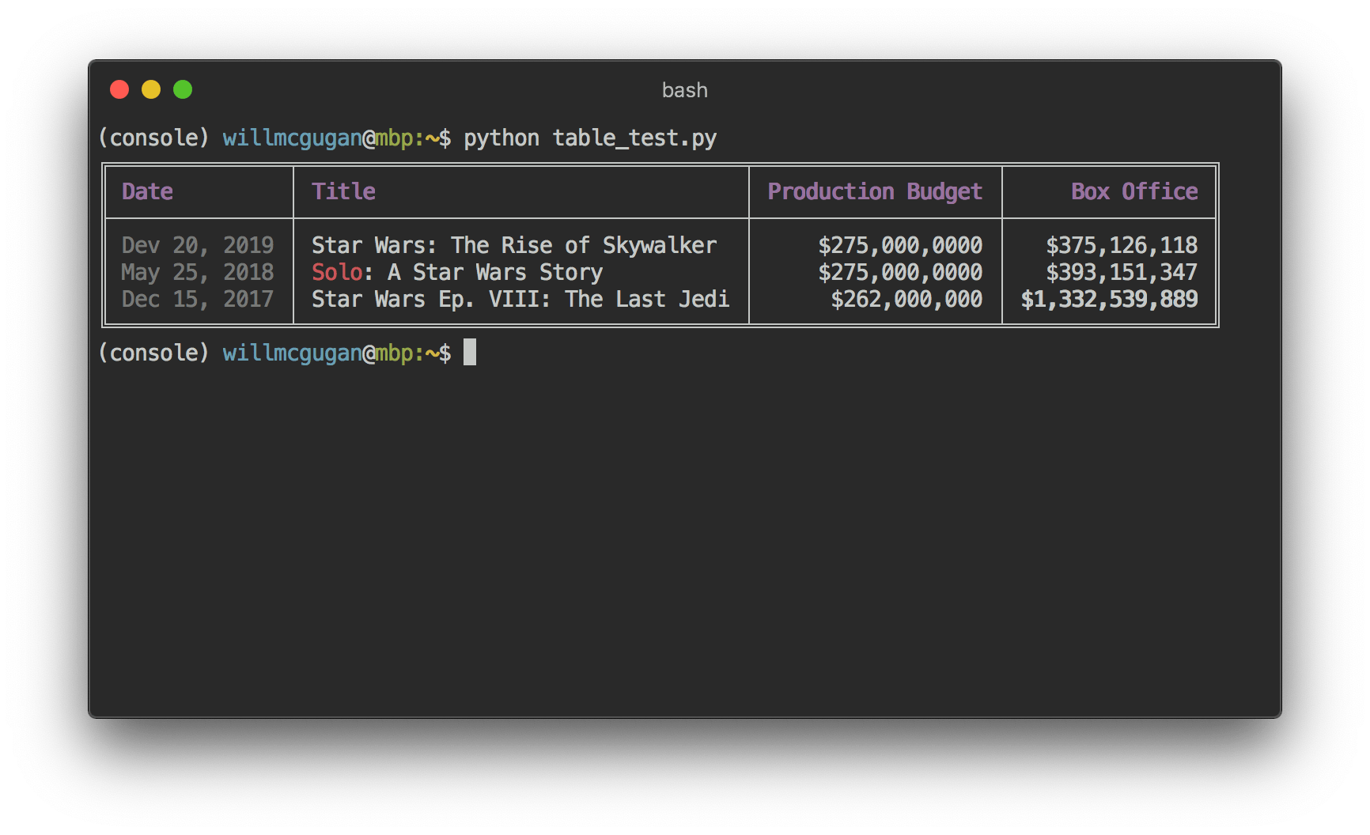
Task: Select the Production Budget column header
Action: click(x=875, y=192)
